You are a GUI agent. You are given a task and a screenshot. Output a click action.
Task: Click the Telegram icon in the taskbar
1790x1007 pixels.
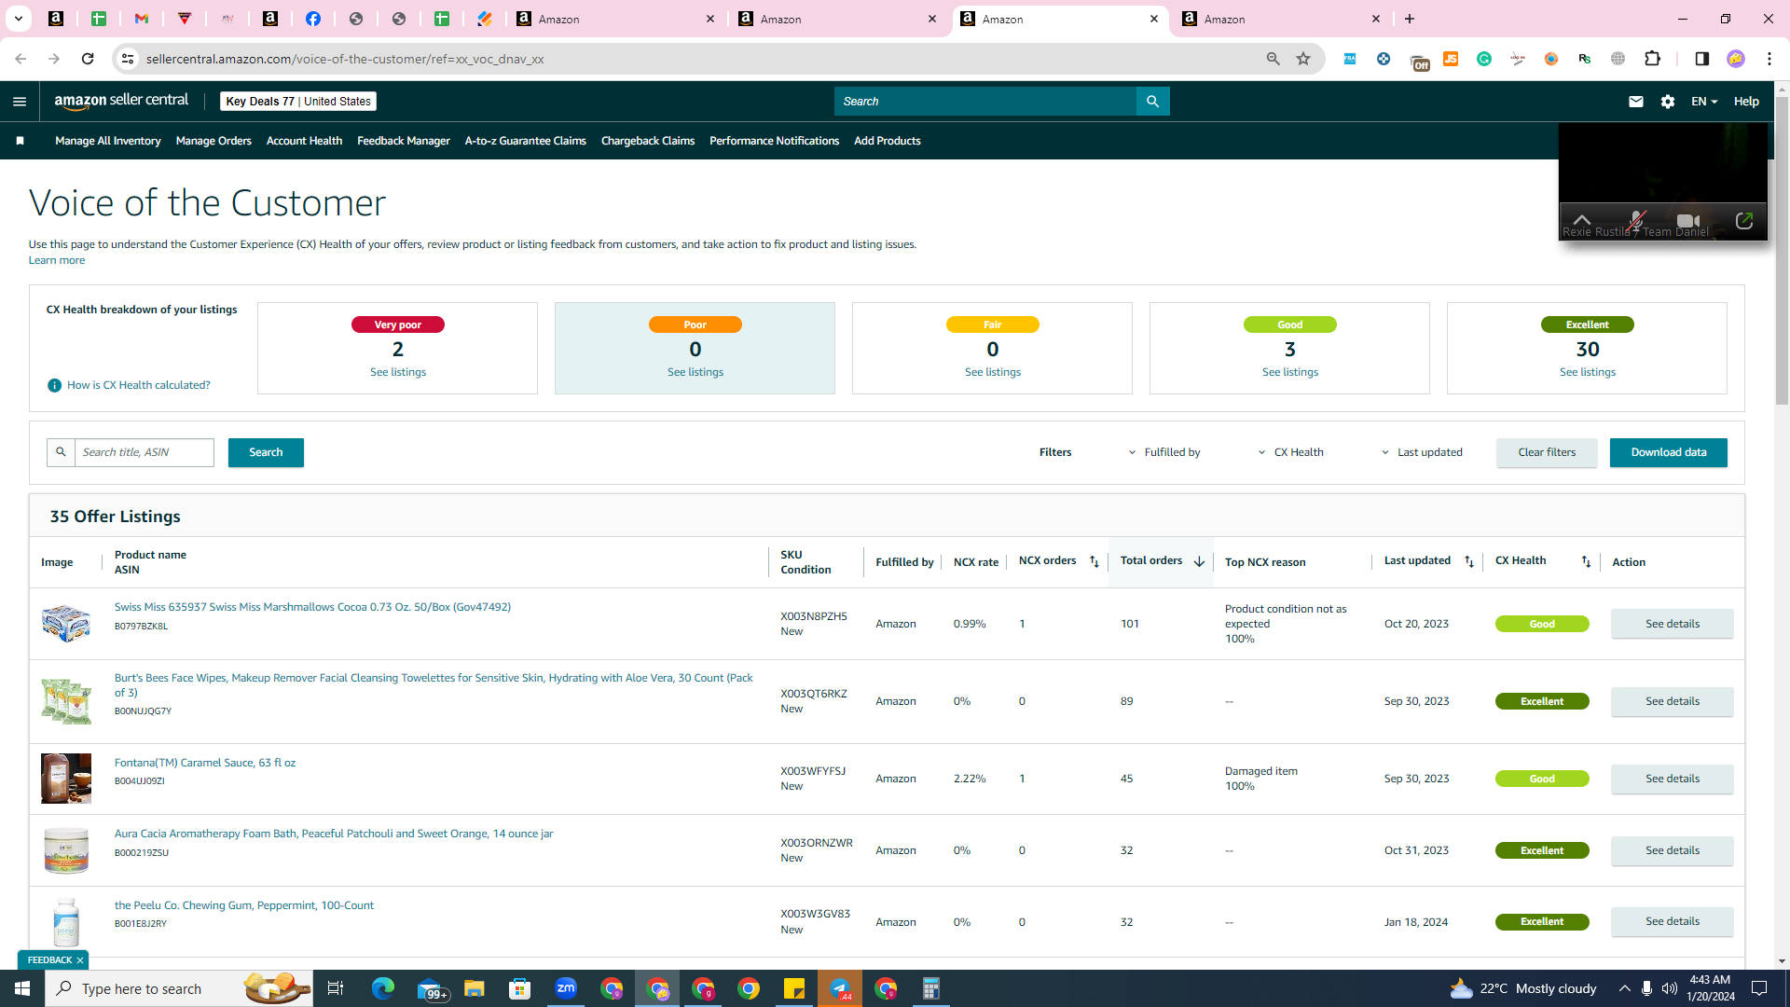pos(840,988)
